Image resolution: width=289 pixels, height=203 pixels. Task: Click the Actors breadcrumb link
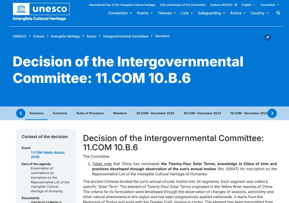tap(92, 36)
